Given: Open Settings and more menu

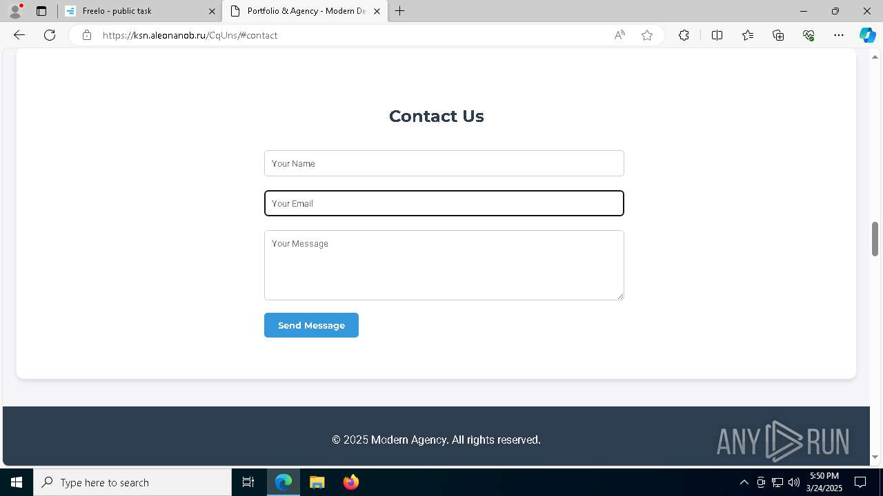Looking at the screenshot, I should coord(839,35).
